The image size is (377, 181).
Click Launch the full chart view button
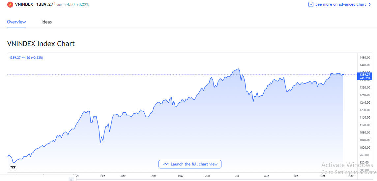coord(190,164)
